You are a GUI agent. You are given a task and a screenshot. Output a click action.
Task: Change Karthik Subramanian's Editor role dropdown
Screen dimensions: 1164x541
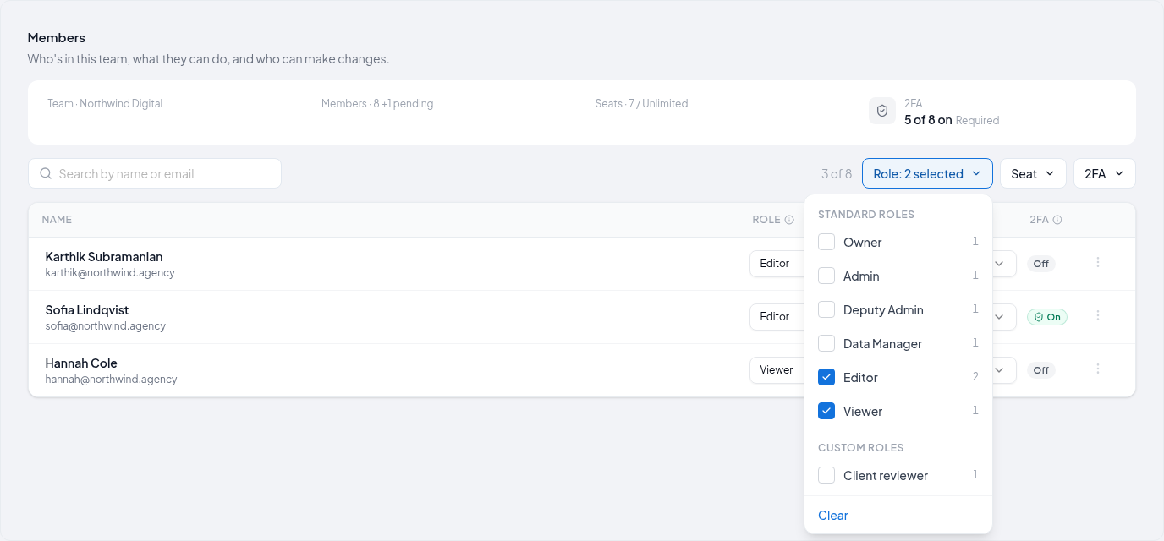[x=777, y=264]
